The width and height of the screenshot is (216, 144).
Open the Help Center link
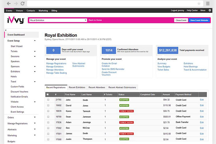[192, 10]
